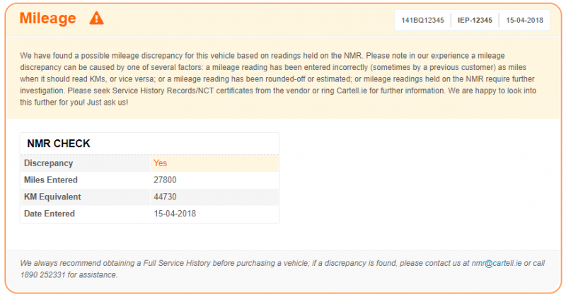Select the 27800 miles value

pyautogui.click(x=165, y=180)
